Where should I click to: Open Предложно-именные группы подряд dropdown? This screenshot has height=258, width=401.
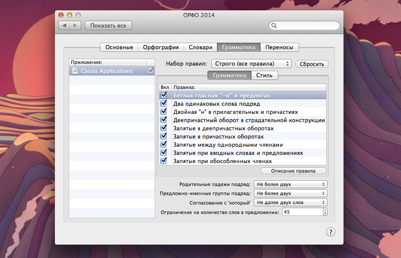pos(290,193)
